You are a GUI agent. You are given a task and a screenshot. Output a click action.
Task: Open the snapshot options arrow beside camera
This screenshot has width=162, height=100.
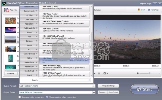click(107, 73)
